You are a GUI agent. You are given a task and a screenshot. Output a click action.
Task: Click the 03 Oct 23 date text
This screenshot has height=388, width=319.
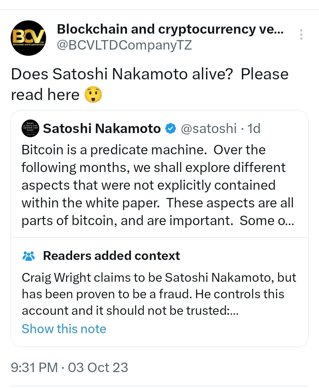click(97, 367)
